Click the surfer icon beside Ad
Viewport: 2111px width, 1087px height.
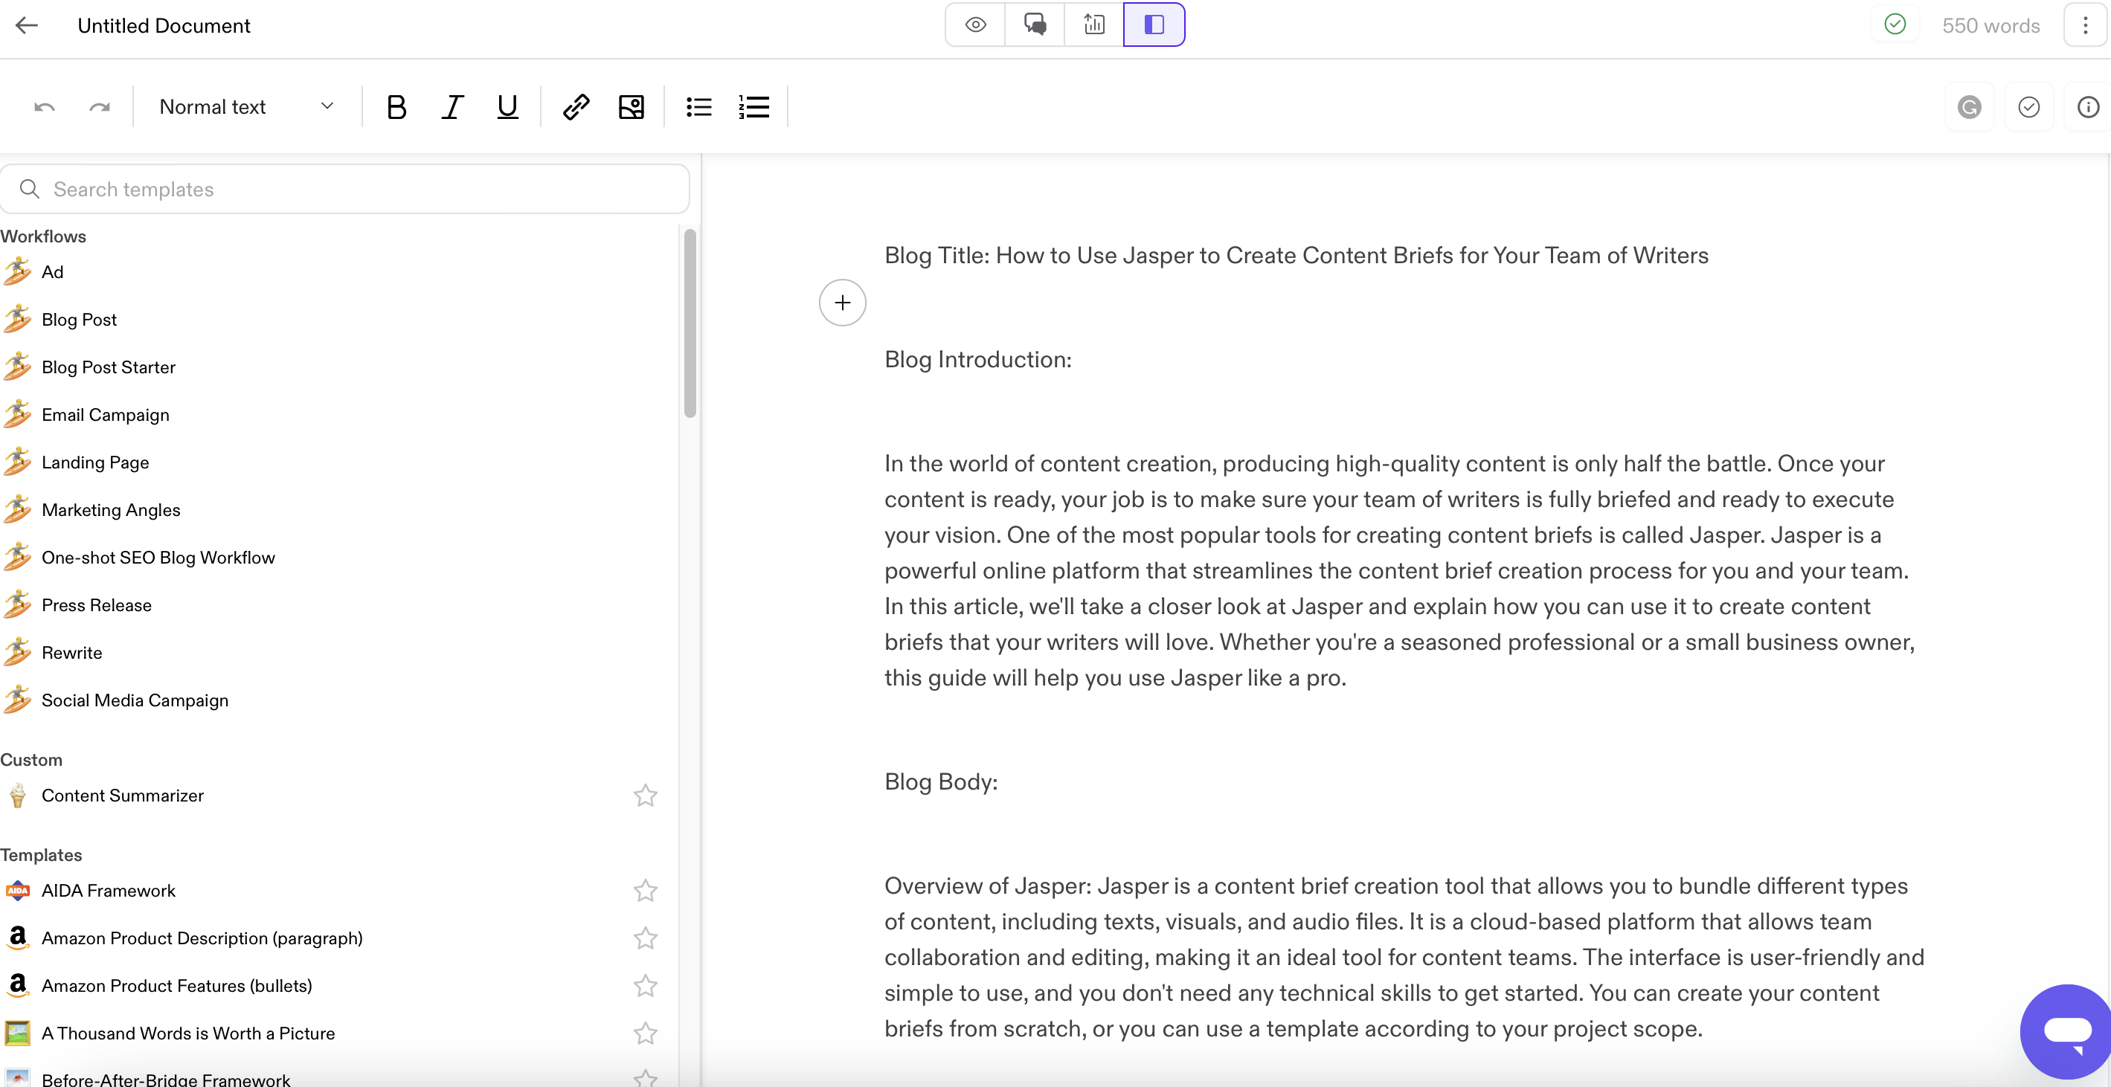point(17,272)
